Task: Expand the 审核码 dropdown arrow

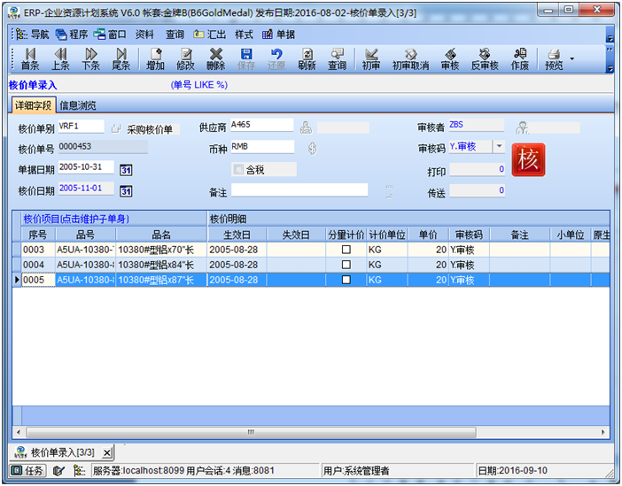Action: (x=499, y=147)
